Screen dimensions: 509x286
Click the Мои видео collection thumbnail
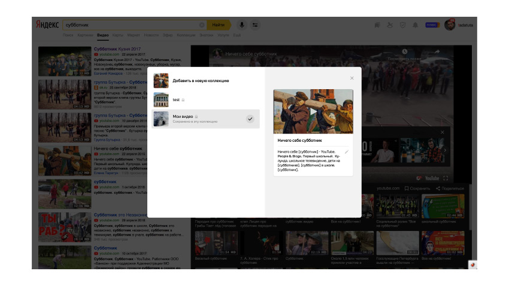(x=161, y=118)
